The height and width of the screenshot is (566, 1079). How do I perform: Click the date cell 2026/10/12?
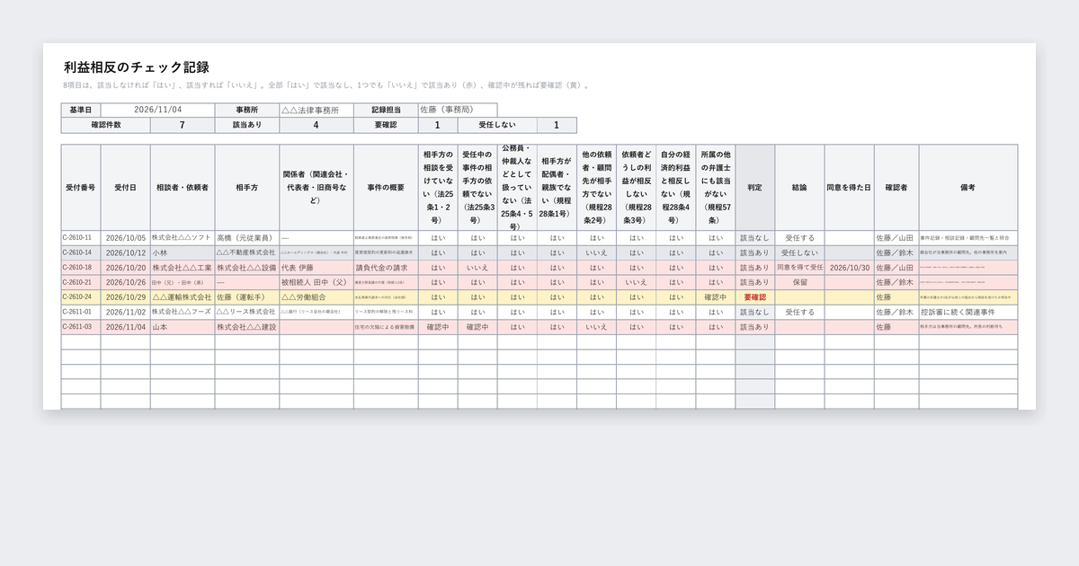pyautogui.click(x=126, y=253)
